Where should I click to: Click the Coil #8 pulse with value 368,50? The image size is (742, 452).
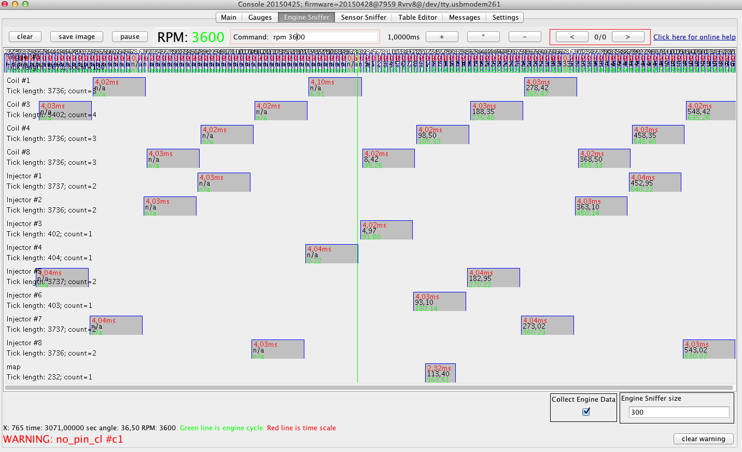(604, 158)
